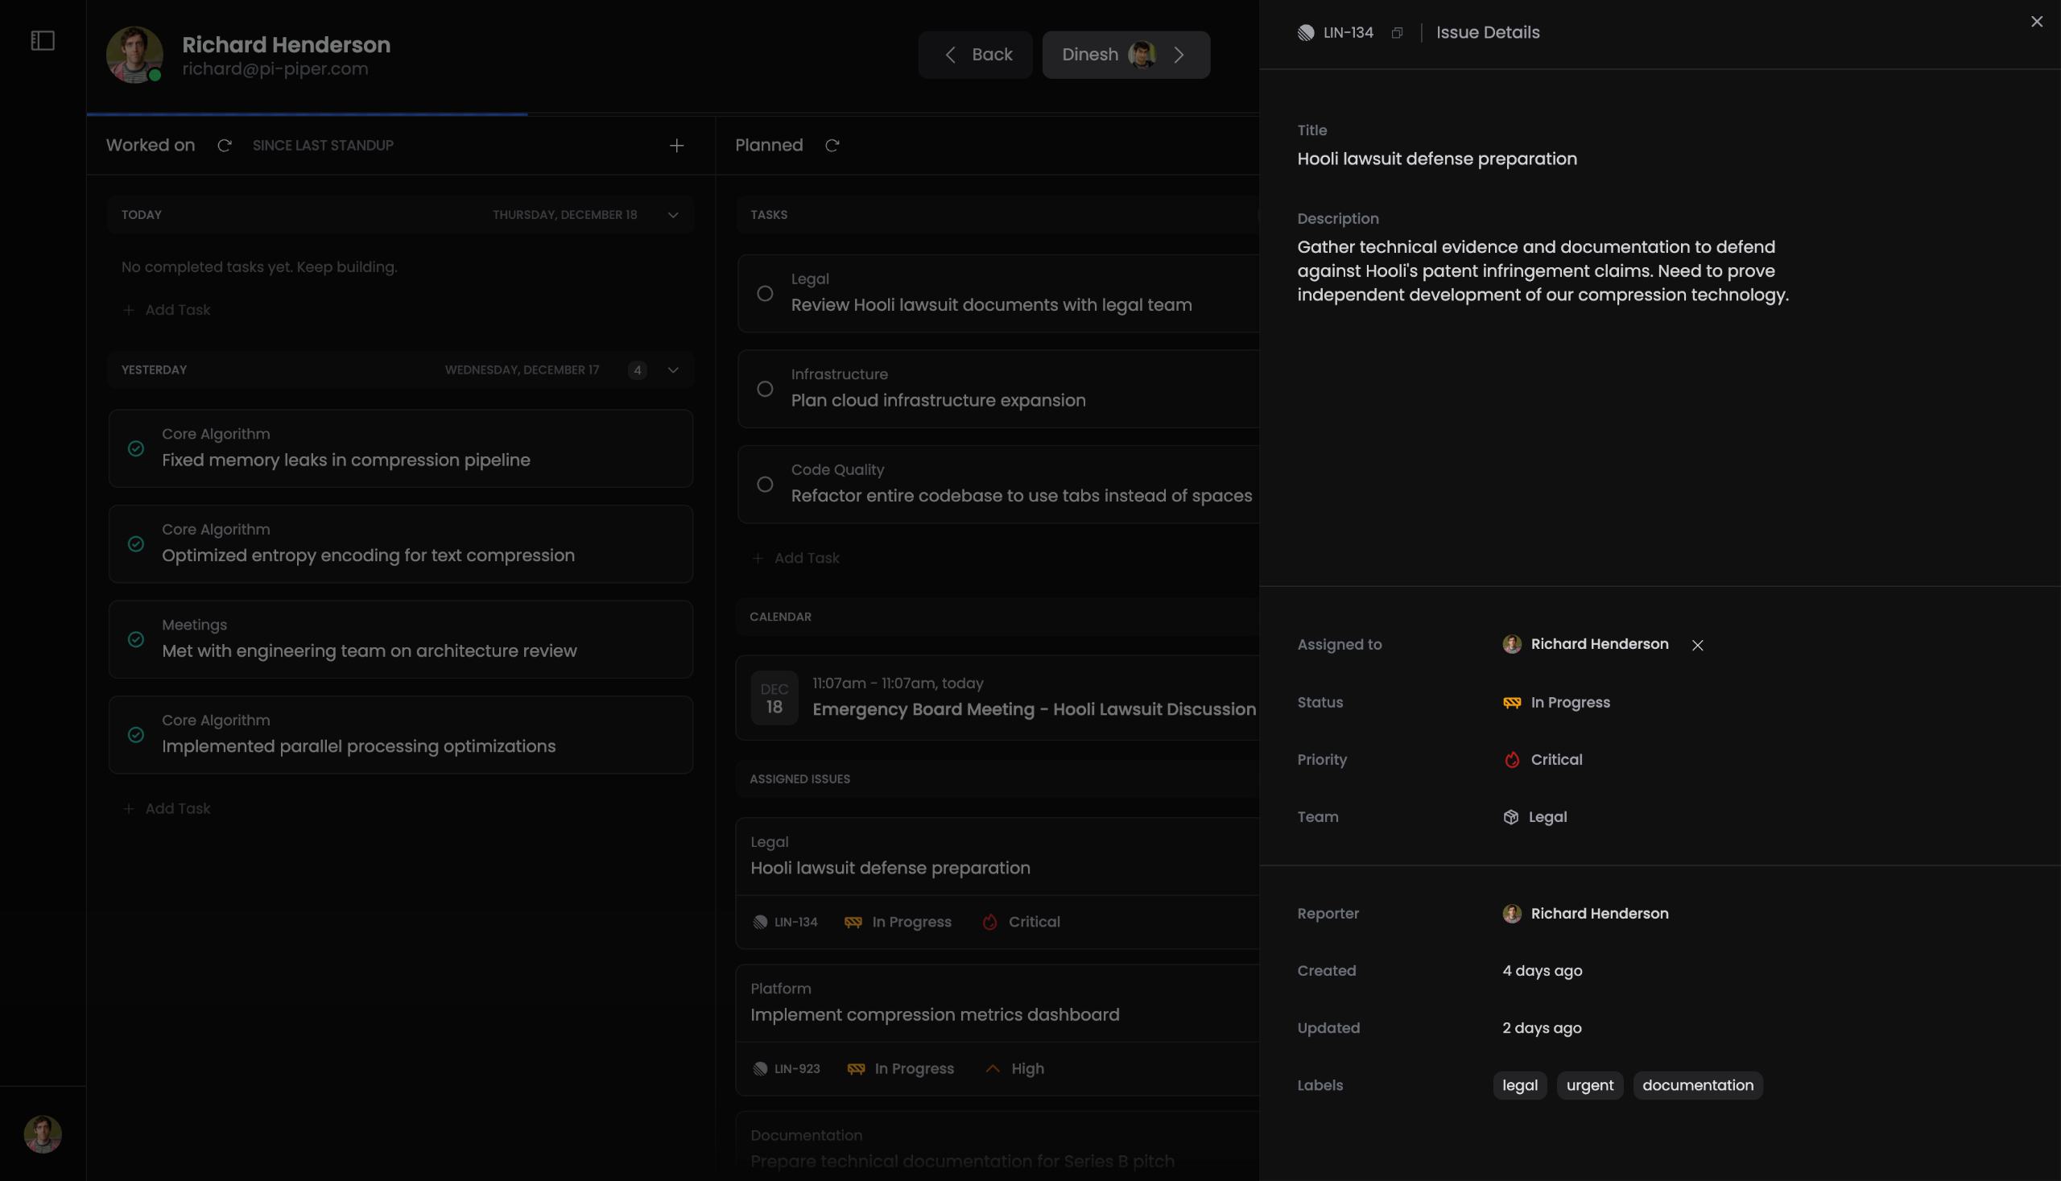Collapse the Yesterday section chevron
Viewport: 2061px width, 1181px height.
pyautogui.click(x=672, y=370)
